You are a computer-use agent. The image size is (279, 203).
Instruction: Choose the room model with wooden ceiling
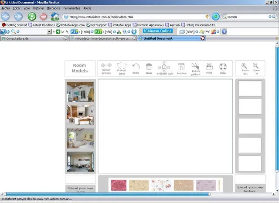click(80, 92)
